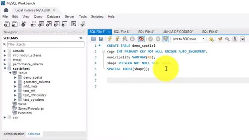Viewport: 249px width, 140px height.
Task: Select the Views node
Action: point(22,104)
